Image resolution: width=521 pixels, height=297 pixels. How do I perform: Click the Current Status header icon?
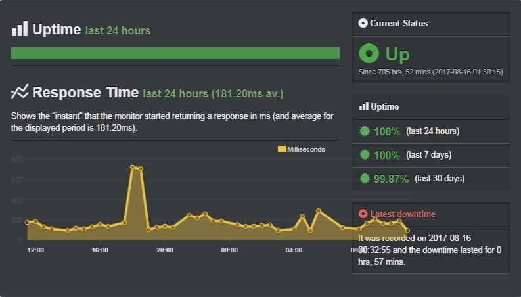pos(363,23)
